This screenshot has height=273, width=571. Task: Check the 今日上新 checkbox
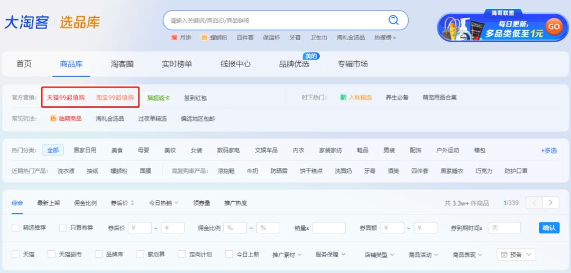point(229,254)
